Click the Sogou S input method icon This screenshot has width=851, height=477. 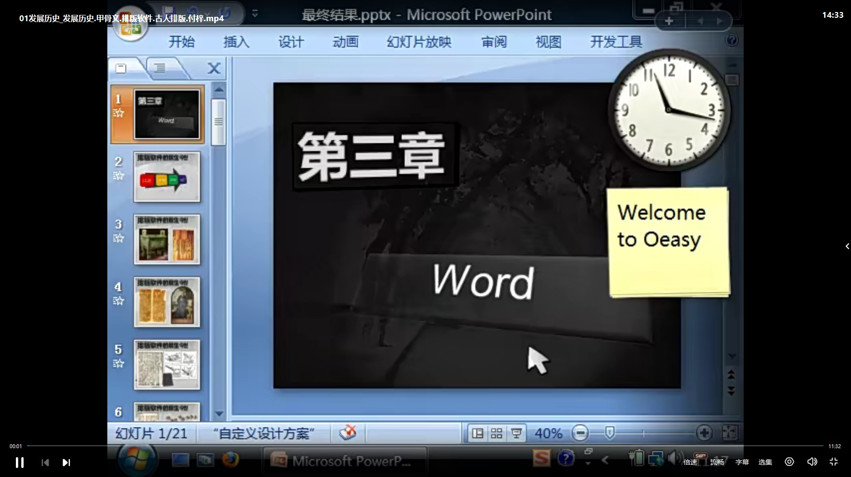542,458
